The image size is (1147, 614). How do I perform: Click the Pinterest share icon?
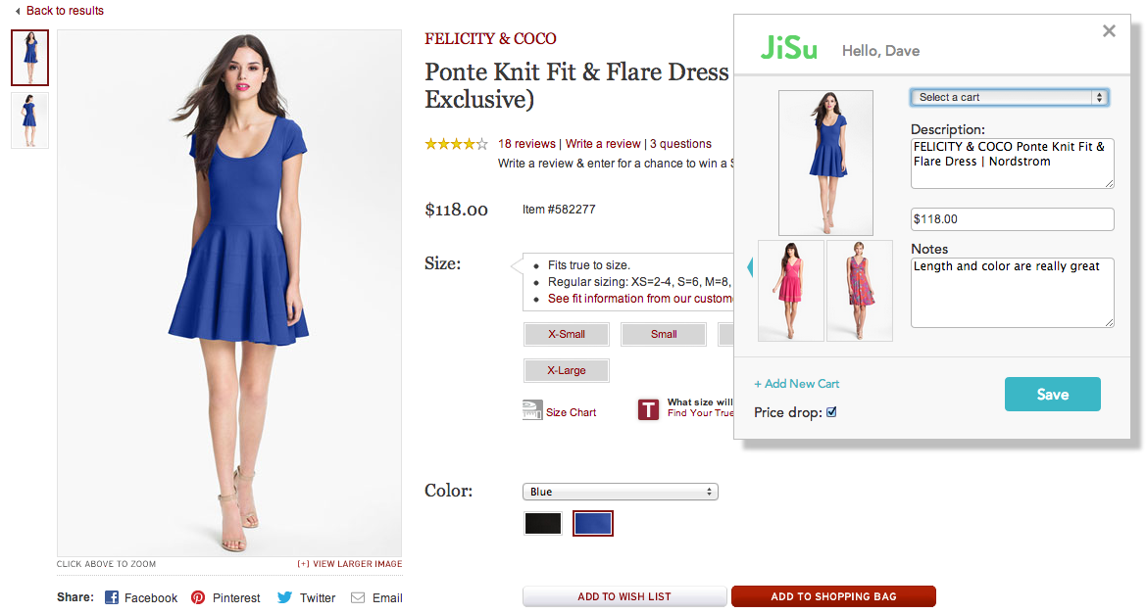[198, 597]
